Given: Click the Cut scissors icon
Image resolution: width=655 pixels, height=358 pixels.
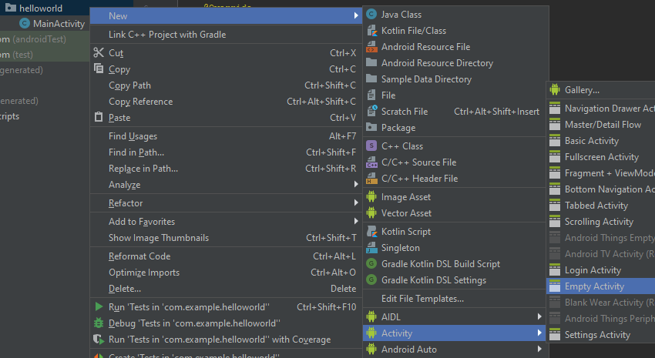Looking at the screenshot, I should click(98, 53).
